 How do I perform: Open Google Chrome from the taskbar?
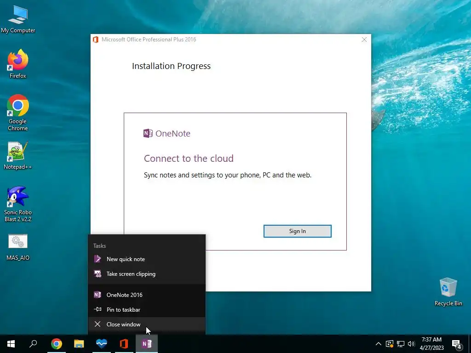pyautogui.click(x=56, y=344)
